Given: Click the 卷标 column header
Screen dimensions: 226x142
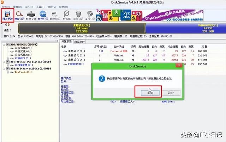Looking at the screenshot, I should pos(64,47).
